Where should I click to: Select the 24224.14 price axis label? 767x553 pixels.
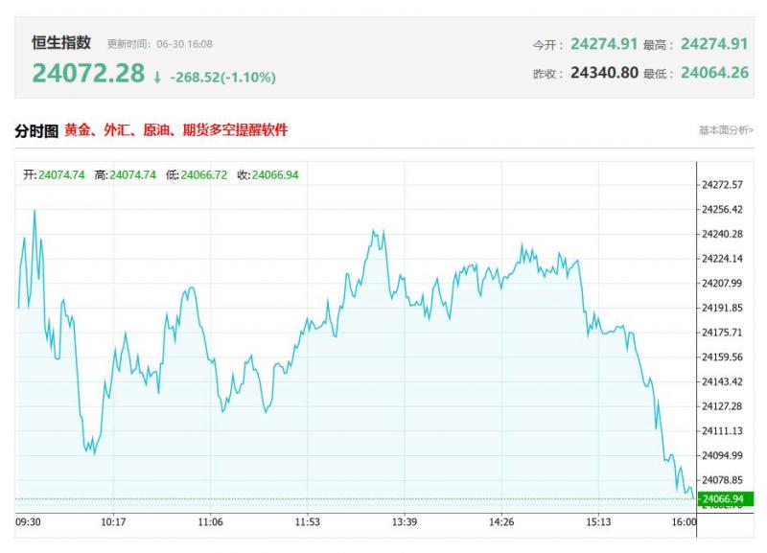coord(722,259)
